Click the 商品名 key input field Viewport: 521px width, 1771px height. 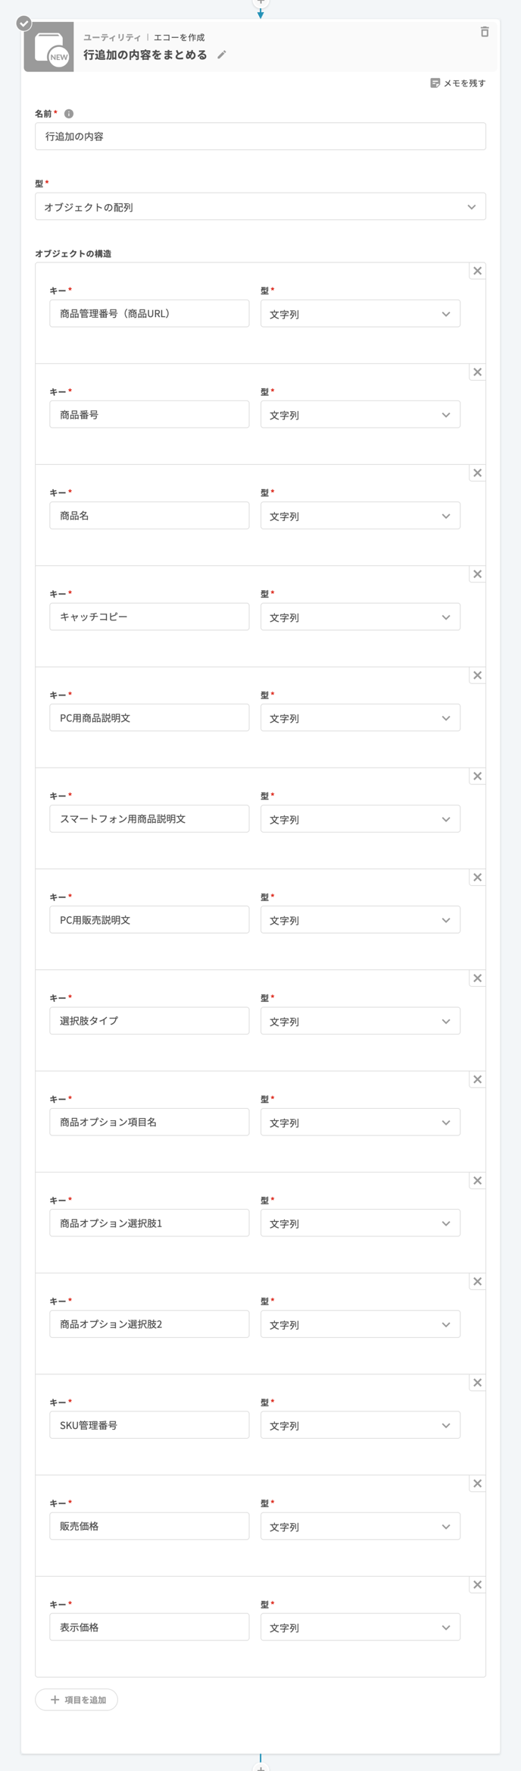point(149,516)
